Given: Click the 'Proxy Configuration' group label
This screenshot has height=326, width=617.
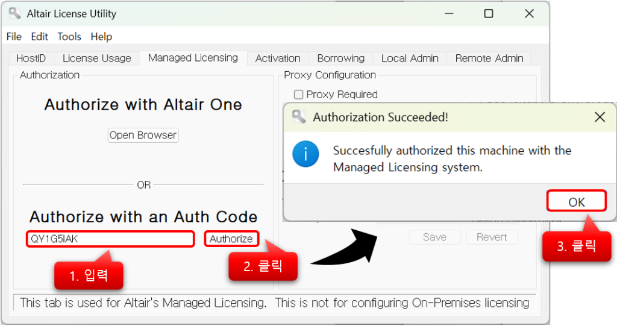Looking at the screenshot, I should coord(330,75).
